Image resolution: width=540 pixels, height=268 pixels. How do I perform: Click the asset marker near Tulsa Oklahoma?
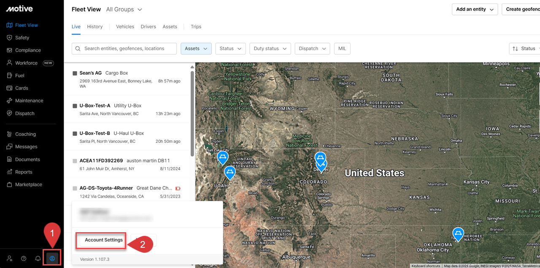click(x=458, y=234)
